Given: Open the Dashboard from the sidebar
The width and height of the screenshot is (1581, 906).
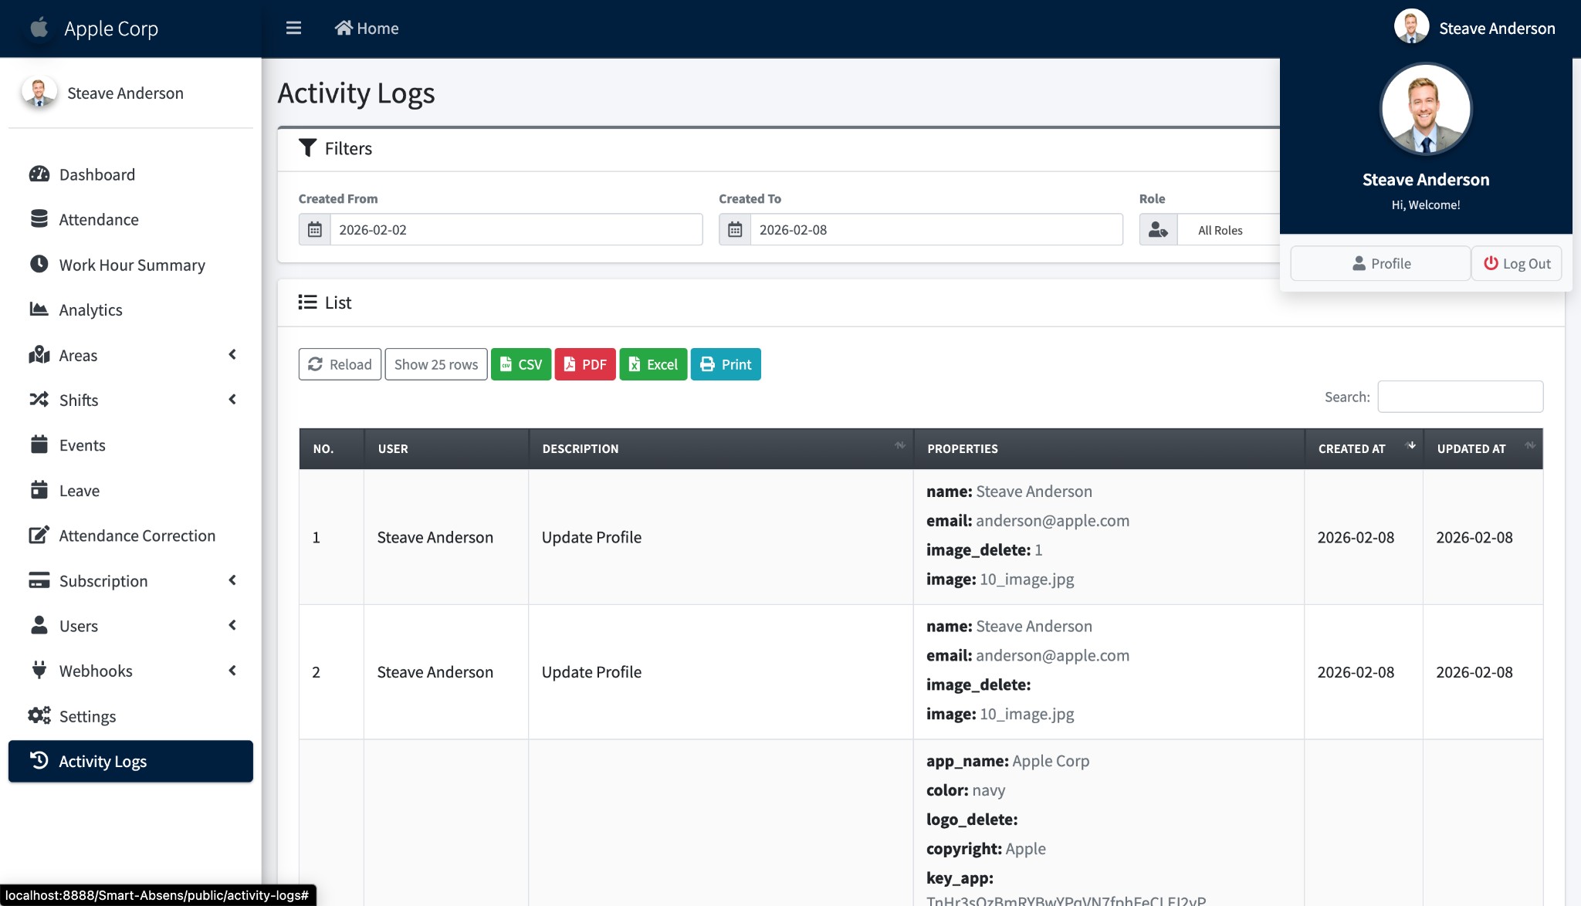Looking at the screenshot, I should coord(96,174).
